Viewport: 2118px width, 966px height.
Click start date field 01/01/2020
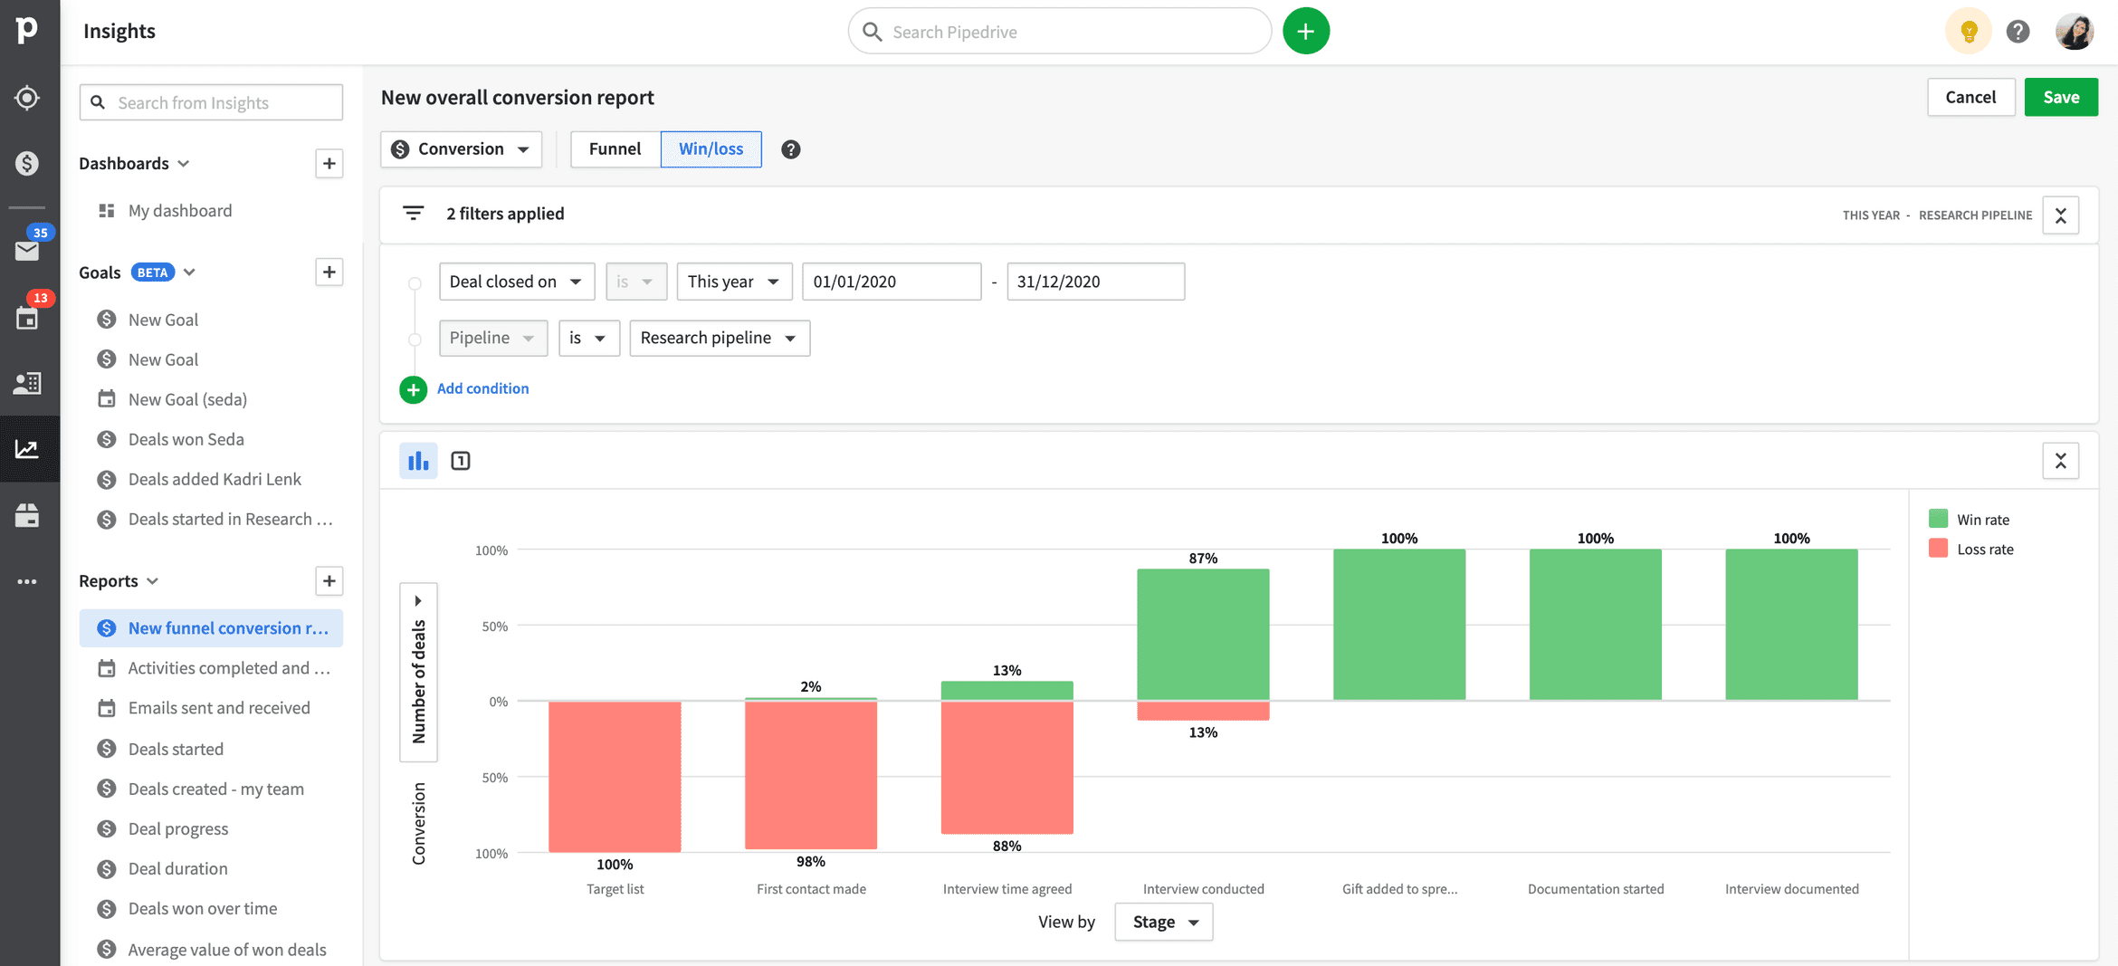coord(891,282)
